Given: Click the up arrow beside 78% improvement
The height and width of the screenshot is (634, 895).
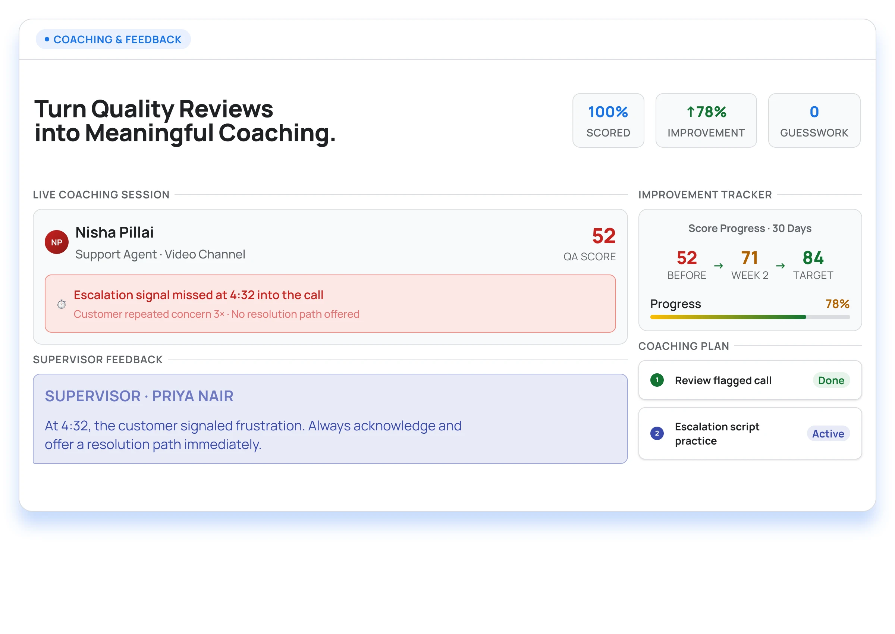Looking at the screenshot, I should point(691,112).
